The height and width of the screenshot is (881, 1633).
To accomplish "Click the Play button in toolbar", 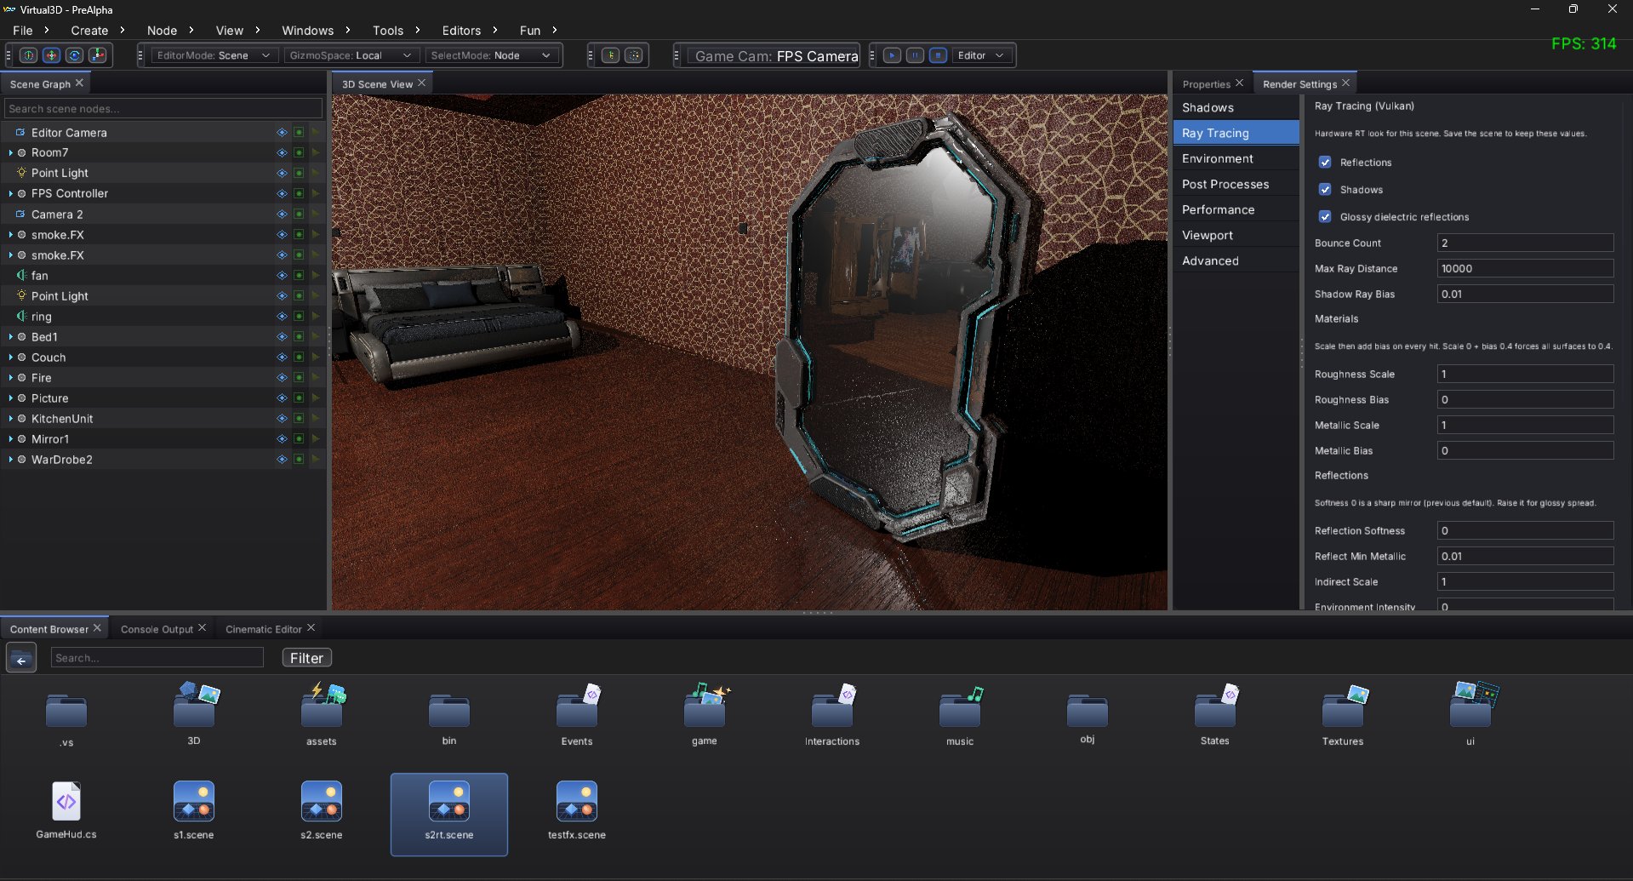I will 892,55.
